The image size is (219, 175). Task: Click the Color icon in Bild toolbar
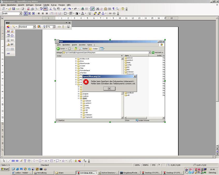coord(39,27)
